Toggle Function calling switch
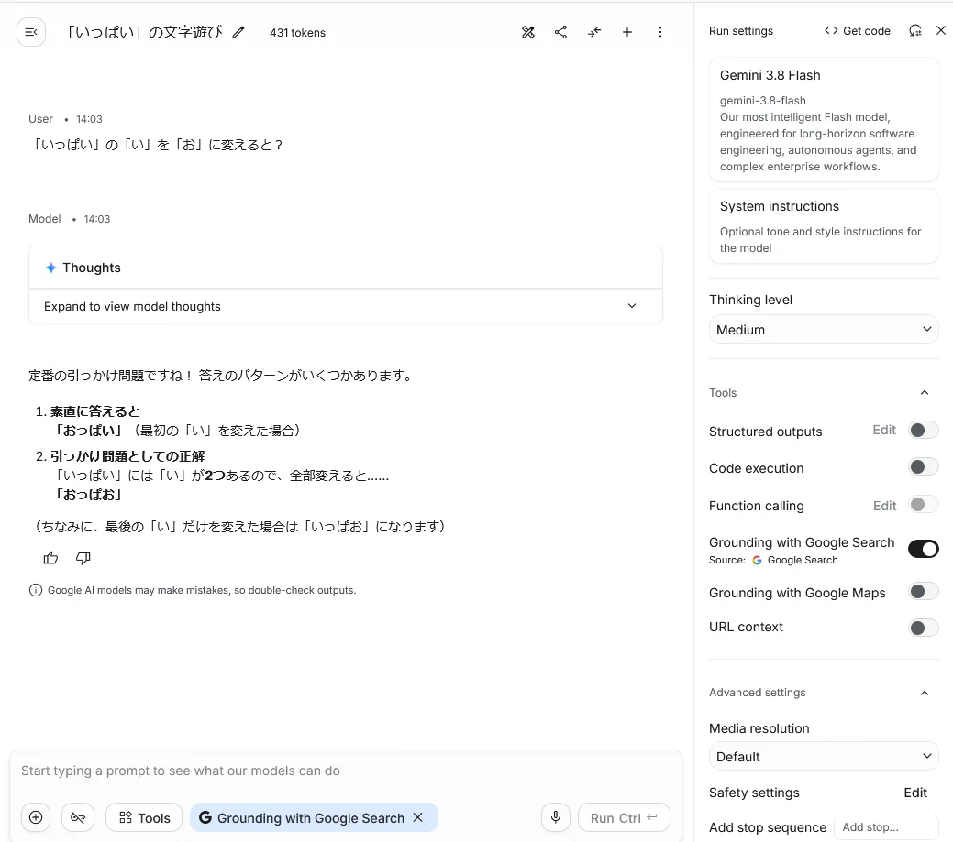 coord(924,505)
